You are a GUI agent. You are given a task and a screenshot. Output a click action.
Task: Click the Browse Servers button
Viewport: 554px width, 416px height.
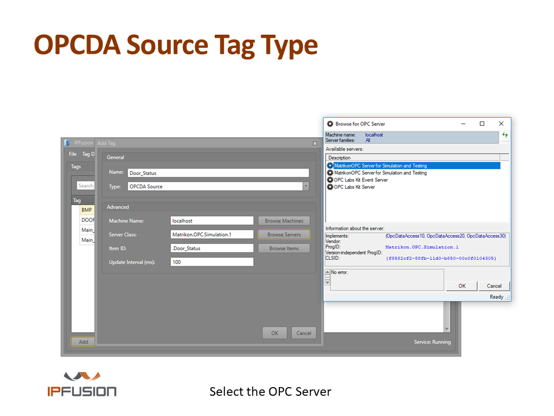pos(284,234)
